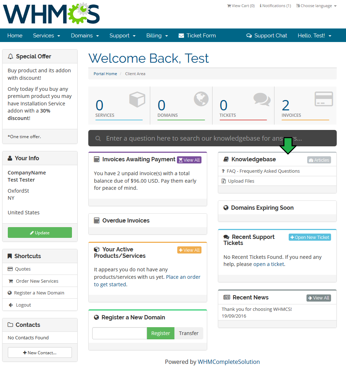
Task: Click the services cube icon
Action: pos(137,99)
